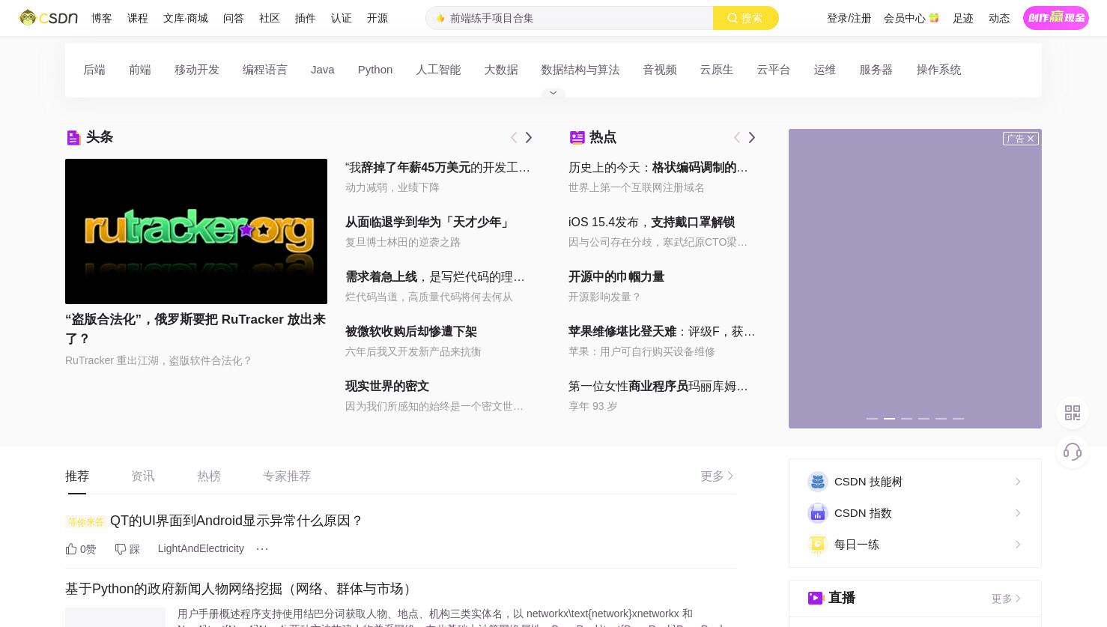Open the rutracker.org headline thumbnail
This screenshot has height=627, width=1107.
(x=196, y=231)
